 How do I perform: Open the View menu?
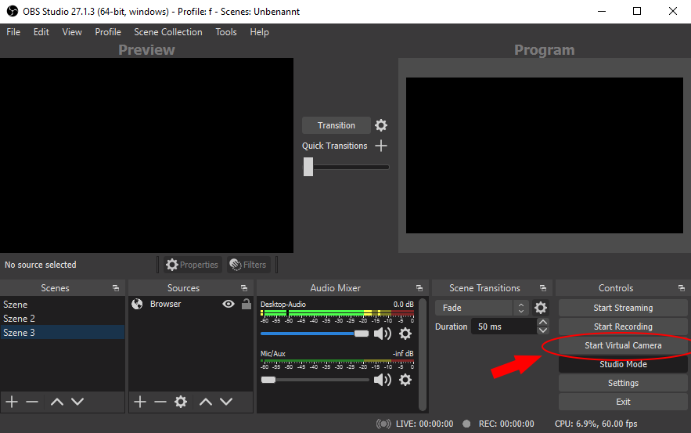pos(72,32)
